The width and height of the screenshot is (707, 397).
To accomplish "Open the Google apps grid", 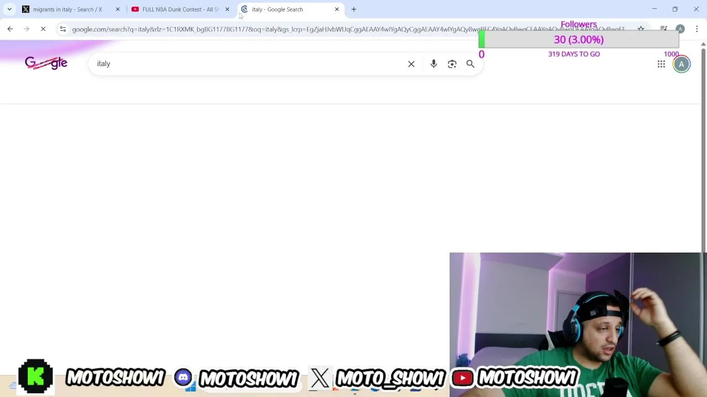I will (661, 64).
